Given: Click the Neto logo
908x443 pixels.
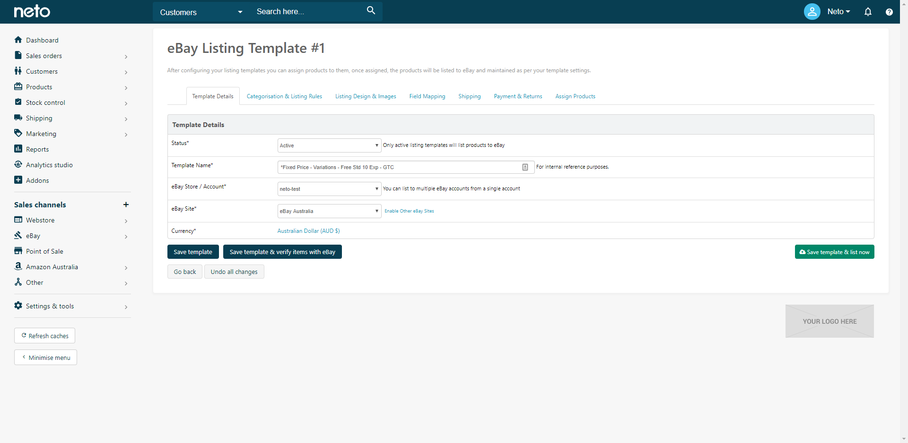Looking at the screenshot, I should (32, 11).
